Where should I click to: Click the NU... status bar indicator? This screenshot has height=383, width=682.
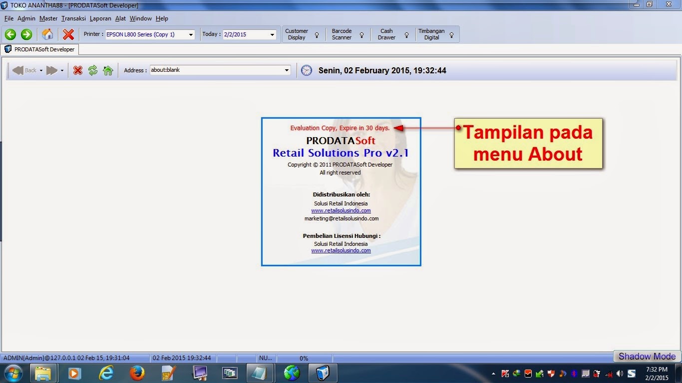pos(266,358)
